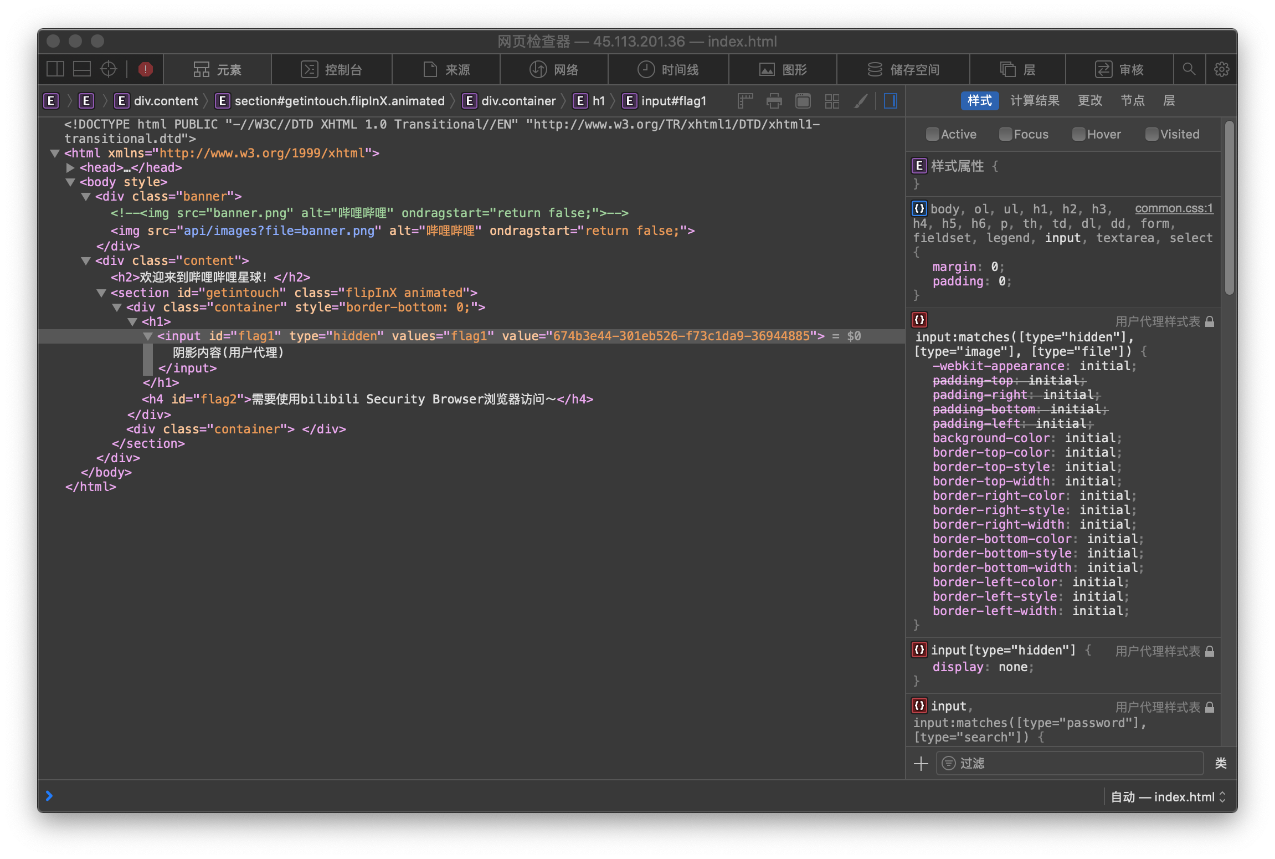Click the add new rule plus button
This screenshot has width=1275, height=859.
pos(921,763)
